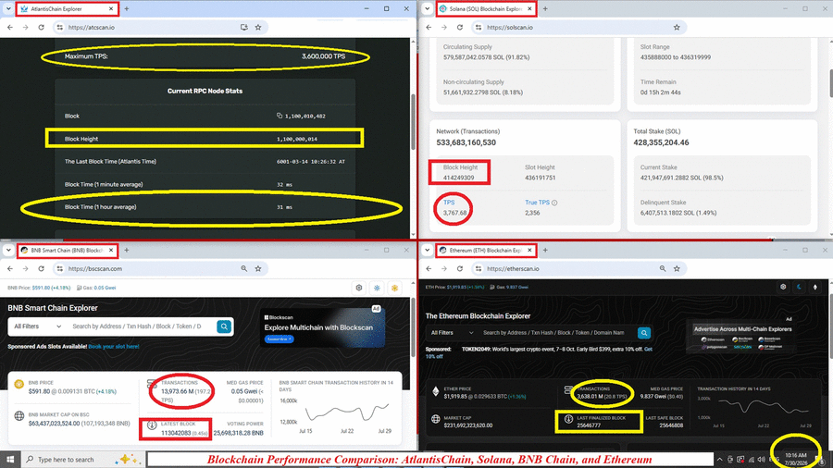
Task: Click the Ethereum diamond network icon
Action: click(x=814, y=287)
